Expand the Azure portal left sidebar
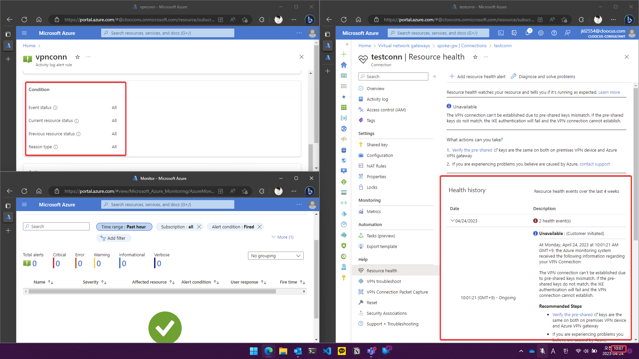 tap(347, 44)
